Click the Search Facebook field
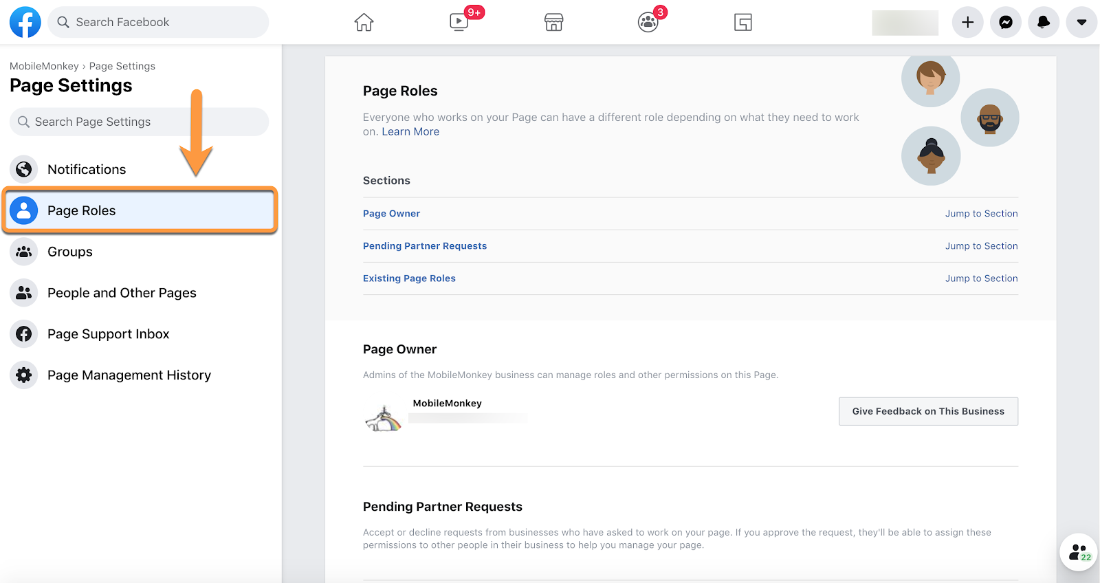 (x=158, y=22)
